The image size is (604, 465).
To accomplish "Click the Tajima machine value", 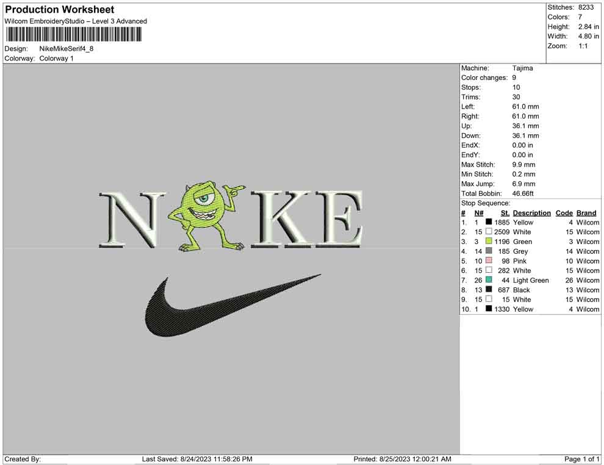I will [522, 68].
